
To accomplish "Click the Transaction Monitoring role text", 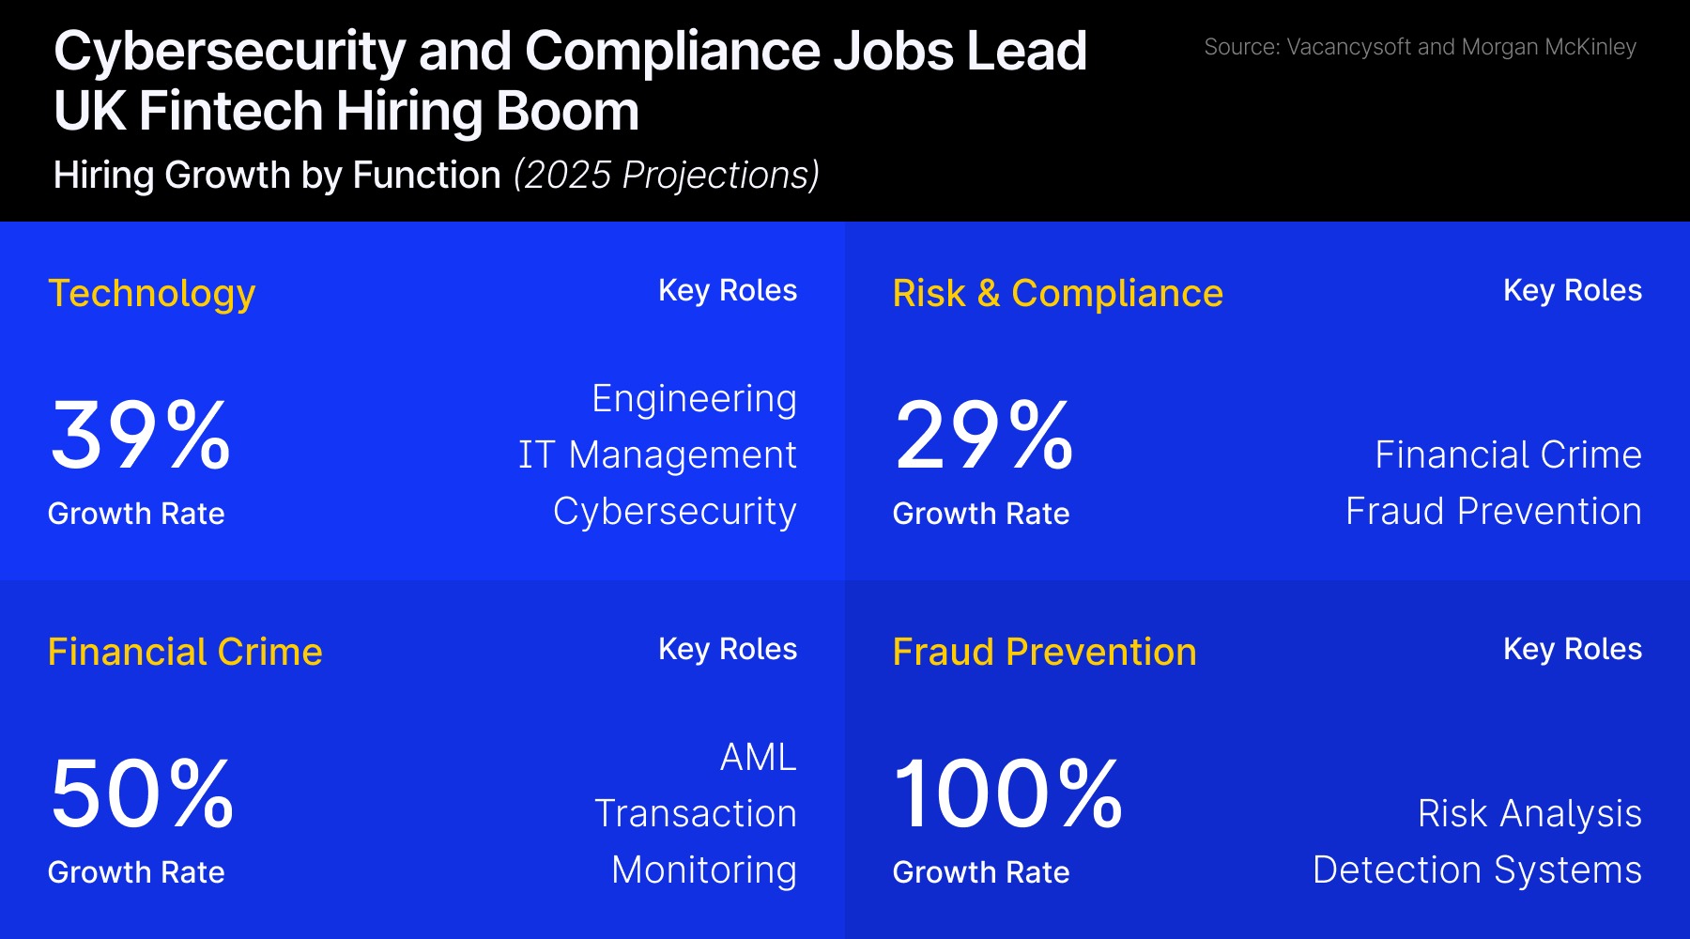I will click(x=696, y=841).
